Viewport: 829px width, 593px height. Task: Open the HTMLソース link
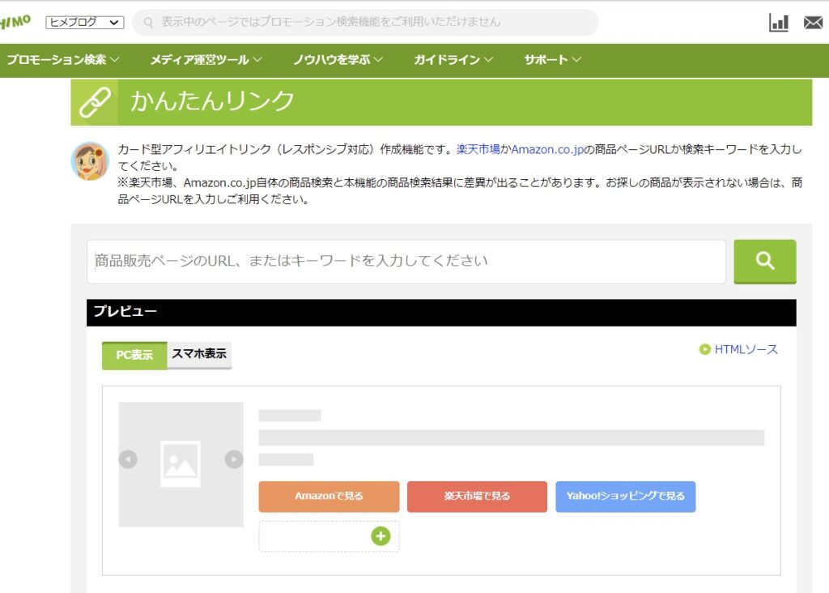pyautogui.click(x=745, y=349)
